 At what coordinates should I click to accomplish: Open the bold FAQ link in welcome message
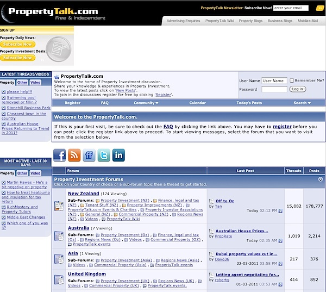(168, 127)
